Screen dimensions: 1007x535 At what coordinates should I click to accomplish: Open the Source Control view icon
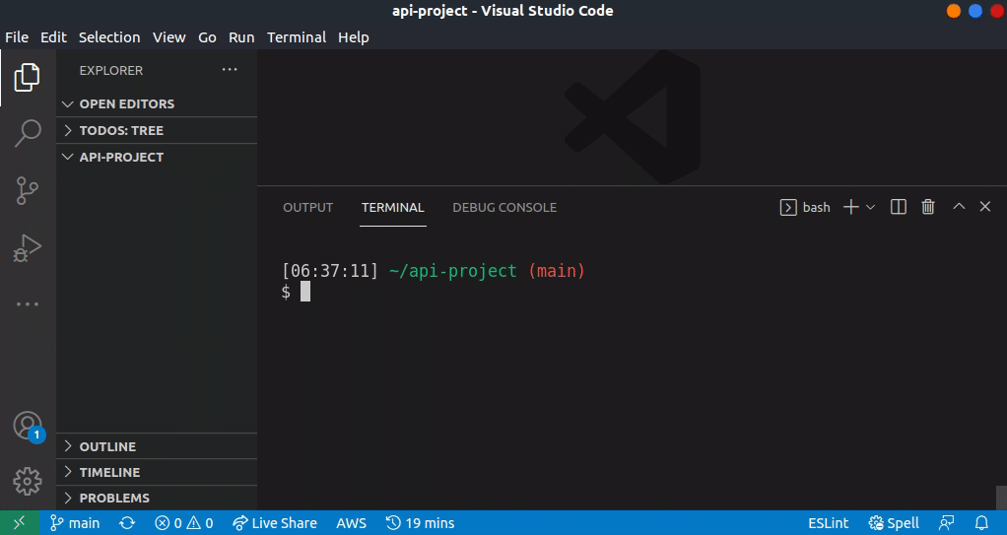[27, 191]
